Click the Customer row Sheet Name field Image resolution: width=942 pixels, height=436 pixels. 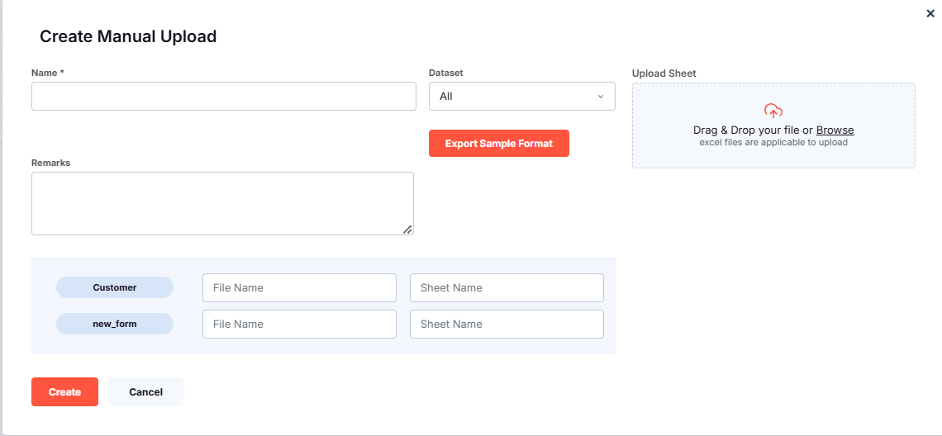507,287
